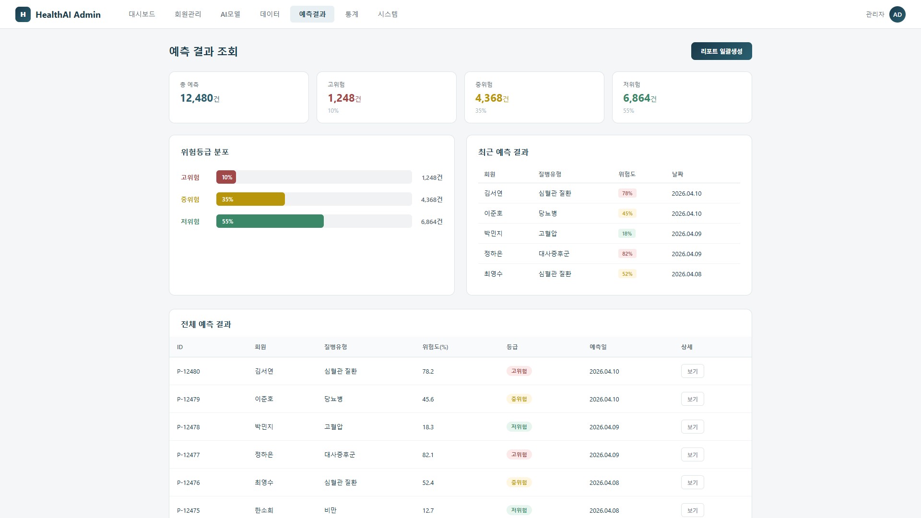This screenshot has width=921, height=518.
Task: Click the 중위험 grade badge for P-12479
Action: point(519,399)
